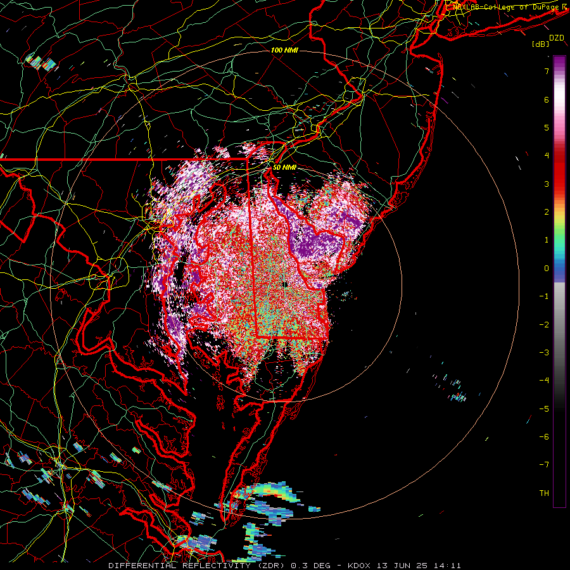Click the KDOX radar site marker
This screenshot has height=570, width=570.
284,284
